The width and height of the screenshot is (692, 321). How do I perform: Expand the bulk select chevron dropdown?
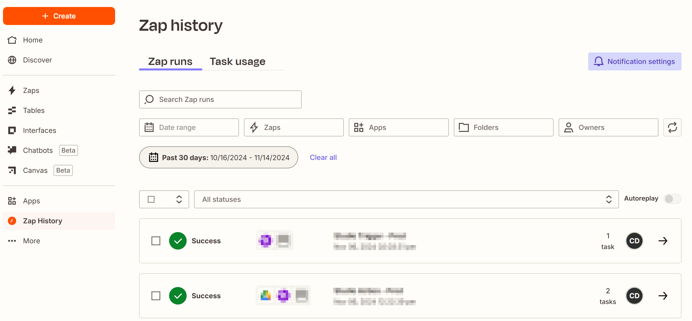point(179,199)
